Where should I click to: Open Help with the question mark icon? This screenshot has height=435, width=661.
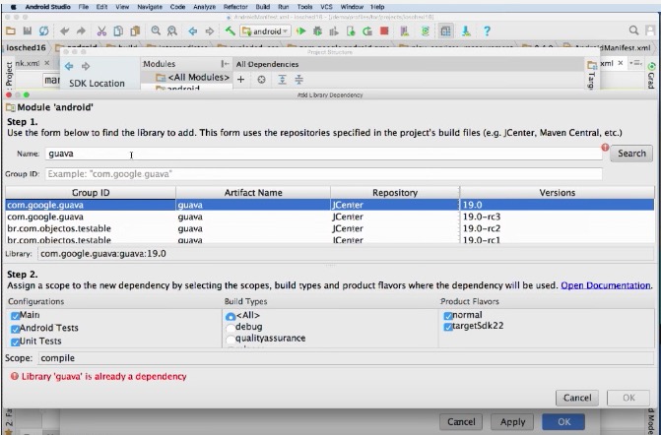(487, 31)
